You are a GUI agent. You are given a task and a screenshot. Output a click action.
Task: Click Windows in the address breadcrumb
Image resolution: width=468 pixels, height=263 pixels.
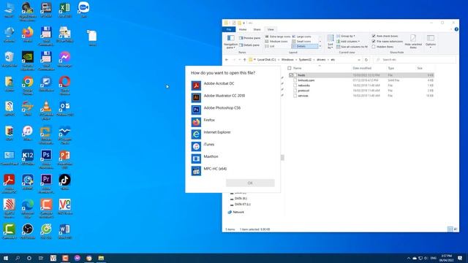(287, 60)
